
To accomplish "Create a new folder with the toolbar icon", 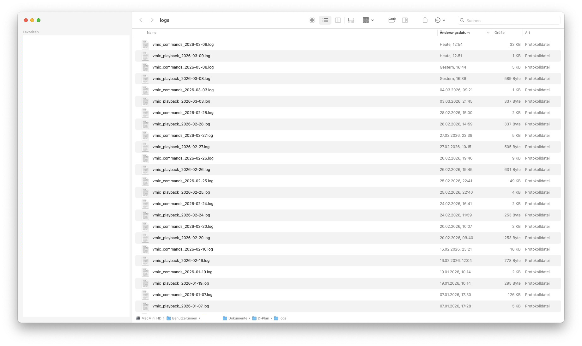I will pyautogui.click(x=392, y=20).
